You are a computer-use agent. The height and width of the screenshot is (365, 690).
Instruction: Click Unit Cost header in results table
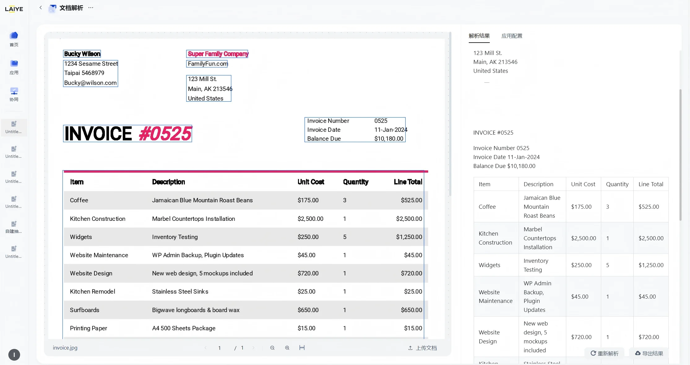coord(583,184)
